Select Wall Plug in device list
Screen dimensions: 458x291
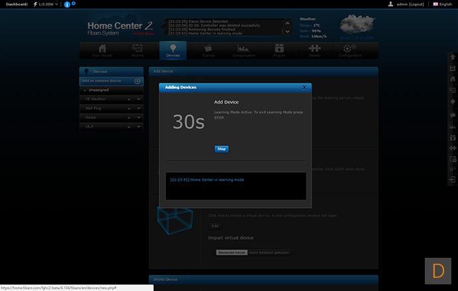point(93,108)
